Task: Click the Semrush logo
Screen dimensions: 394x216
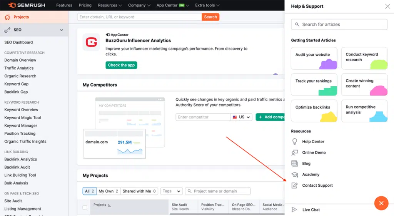Action: point(27,5)
